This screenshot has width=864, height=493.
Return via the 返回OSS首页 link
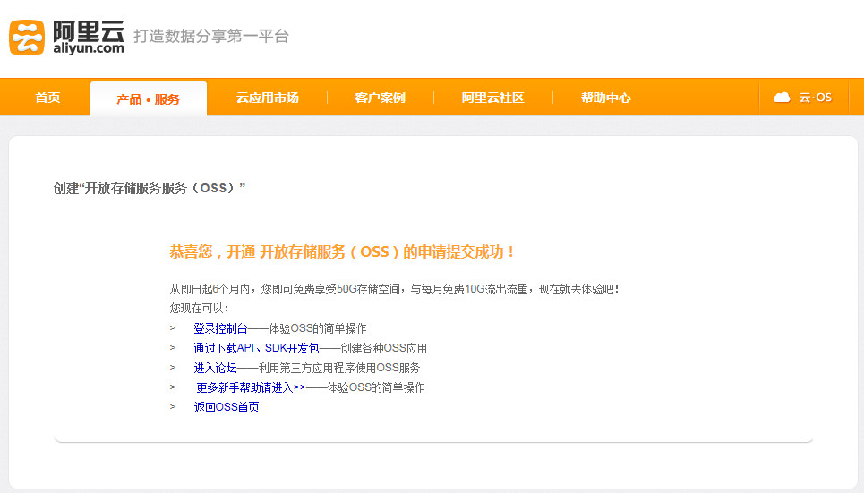click(x=227, y=407)
